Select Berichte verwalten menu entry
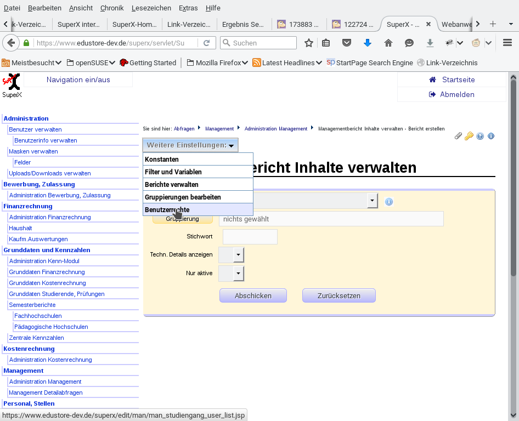Viewport: 519px width, 421px height. click(x=198, y=185)
